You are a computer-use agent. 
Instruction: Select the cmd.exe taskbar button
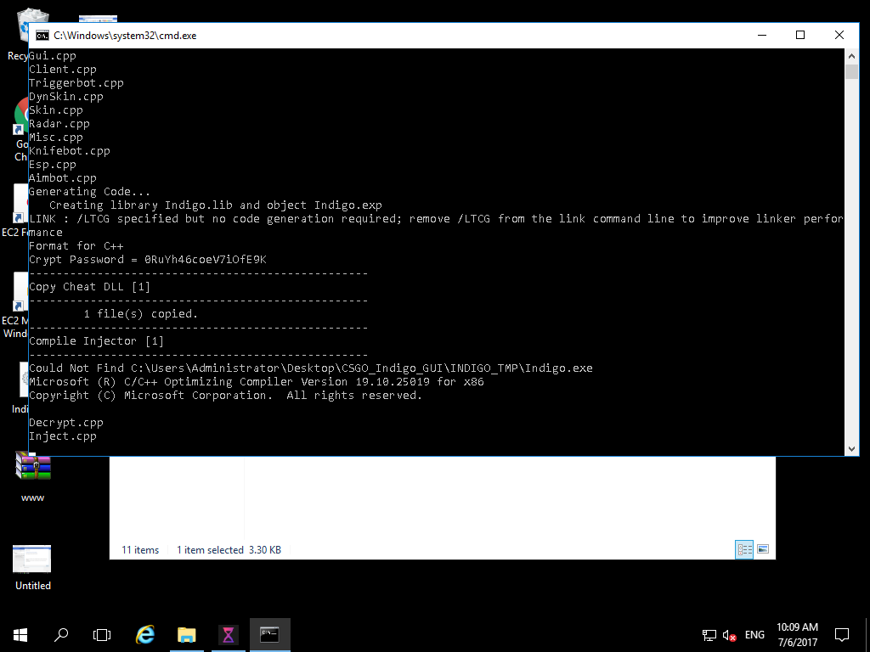pyautogui.click(x=269, y=635)
